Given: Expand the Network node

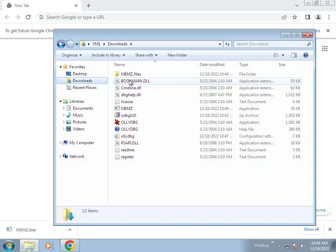Looking at the screenshot, I should click(60, 157).
